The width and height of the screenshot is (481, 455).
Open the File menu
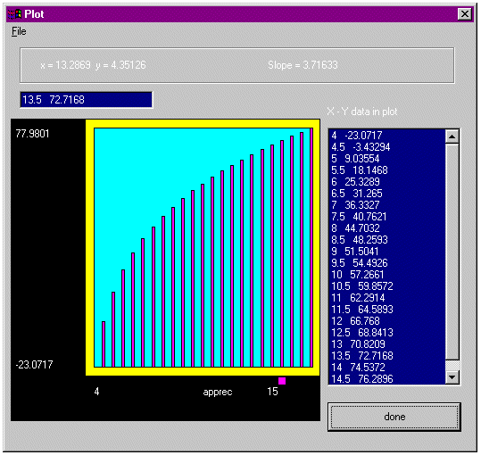coord(19,31)
